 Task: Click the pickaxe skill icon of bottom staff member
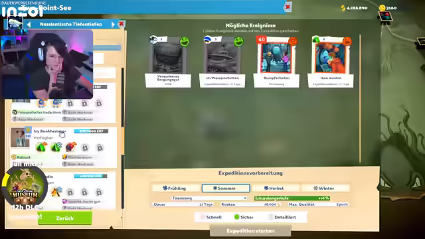56,192
